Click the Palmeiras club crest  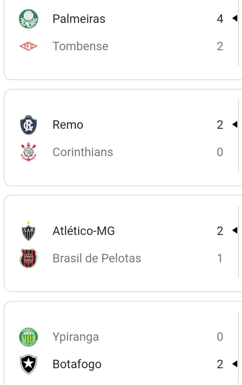28,19
